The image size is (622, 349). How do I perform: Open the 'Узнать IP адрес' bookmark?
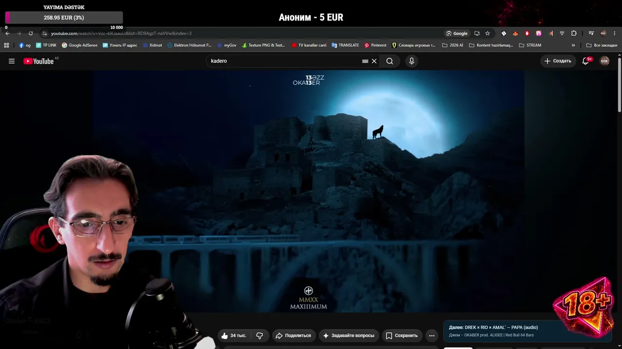coord(120,45)
